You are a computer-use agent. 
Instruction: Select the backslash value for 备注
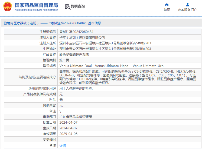(60, 111)
